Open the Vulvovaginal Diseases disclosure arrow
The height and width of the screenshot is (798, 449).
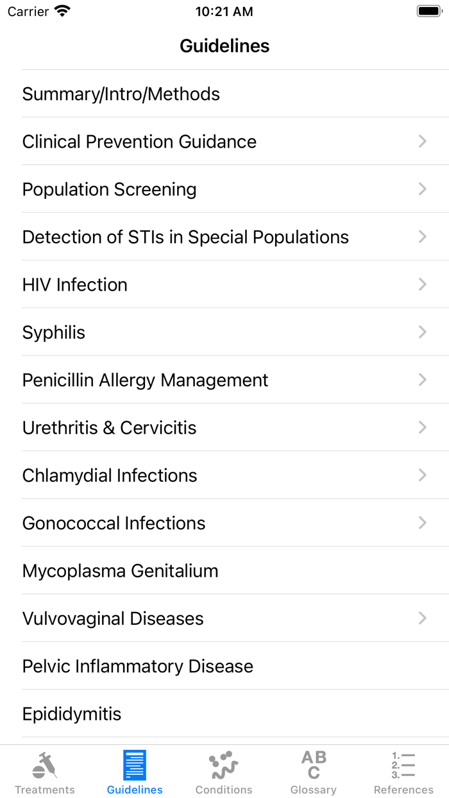(422, 618)
